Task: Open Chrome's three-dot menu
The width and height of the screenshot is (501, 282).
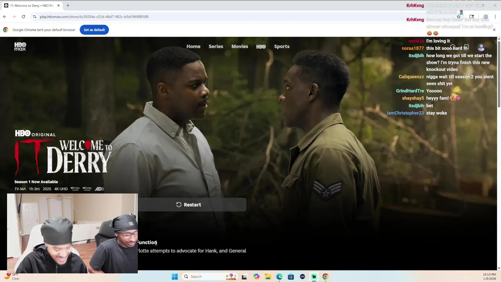Action: (x=495, y=16)
